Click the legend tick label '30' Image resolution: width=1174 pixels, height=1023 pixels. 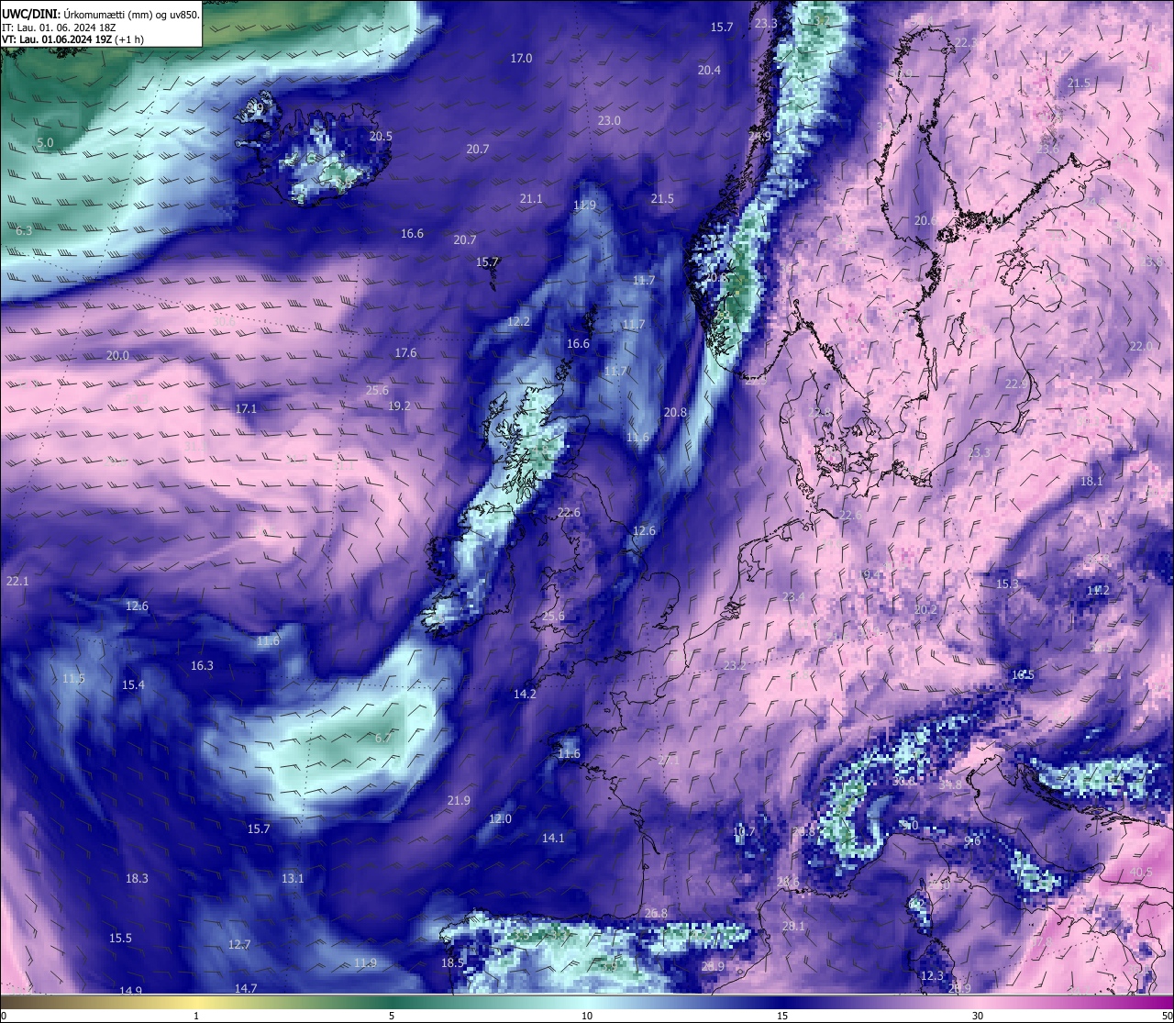[x=978, y=1016]
